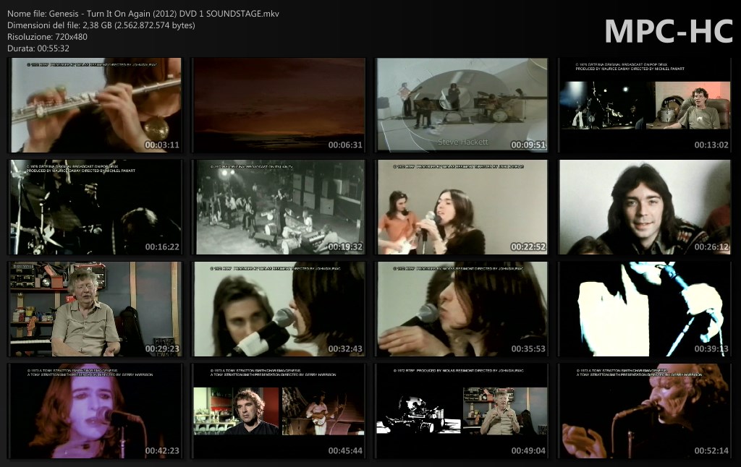This screenshot has height=467, width=741.
Task: Click the thumbnail timestamped 00:13:02
Action: pyautogui.click(x=645, y=106)
